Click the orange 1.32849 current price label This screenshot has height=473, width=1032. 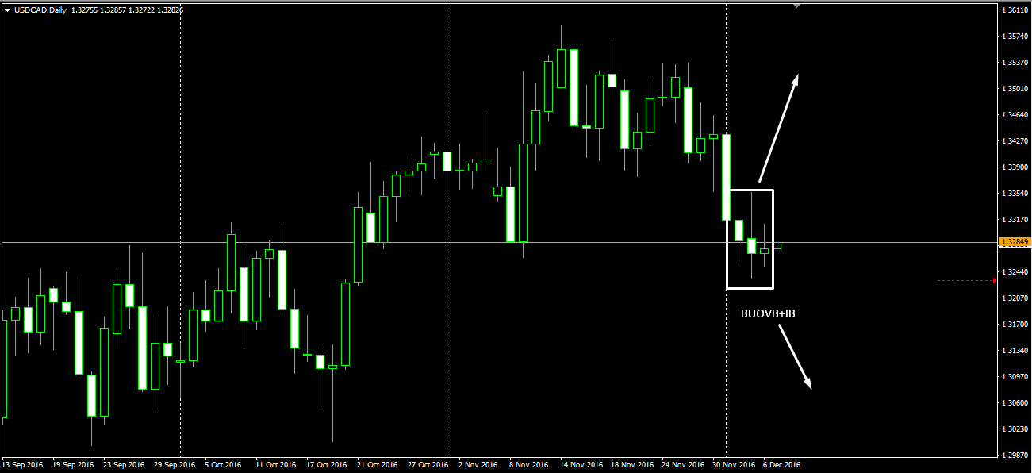pos(1015,242)
